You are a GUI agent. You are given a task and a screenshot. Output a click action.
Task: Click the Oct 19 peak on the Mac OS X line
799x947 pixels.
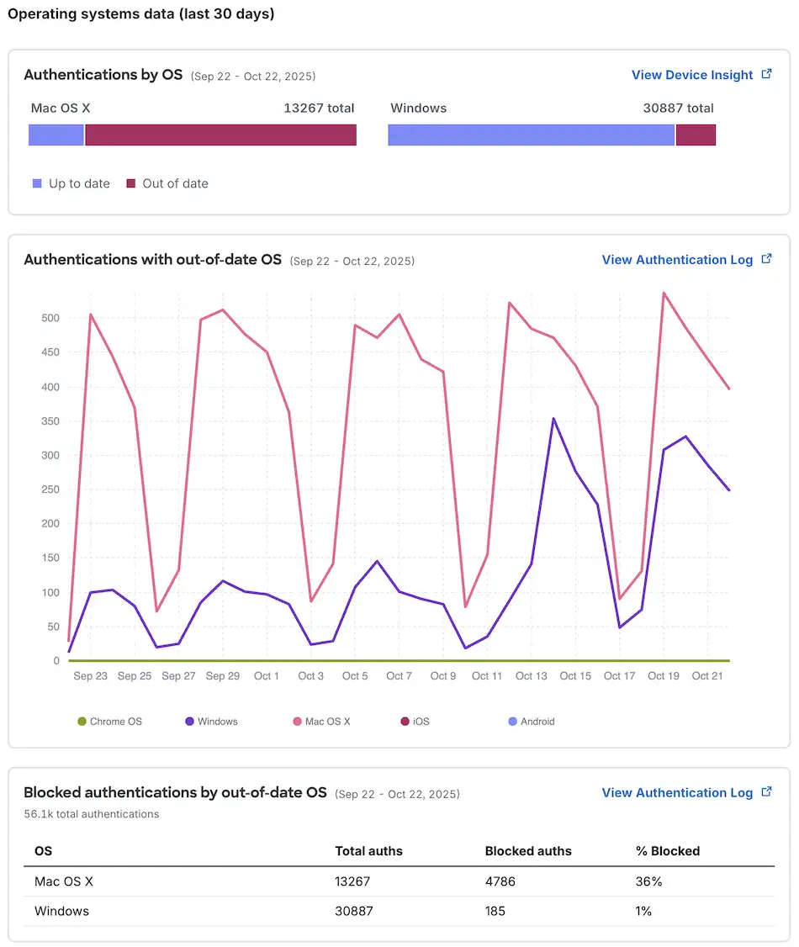pyautogui.click(x=664, y=294)
